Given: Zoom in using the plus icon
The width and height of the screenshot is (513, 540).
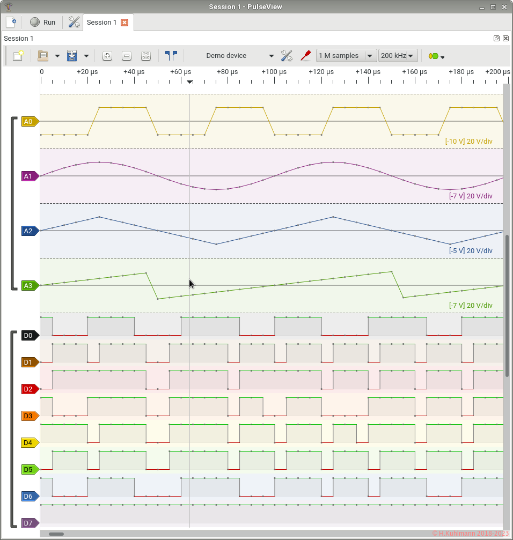Looking at the screenshot, I should click(107, 56).
